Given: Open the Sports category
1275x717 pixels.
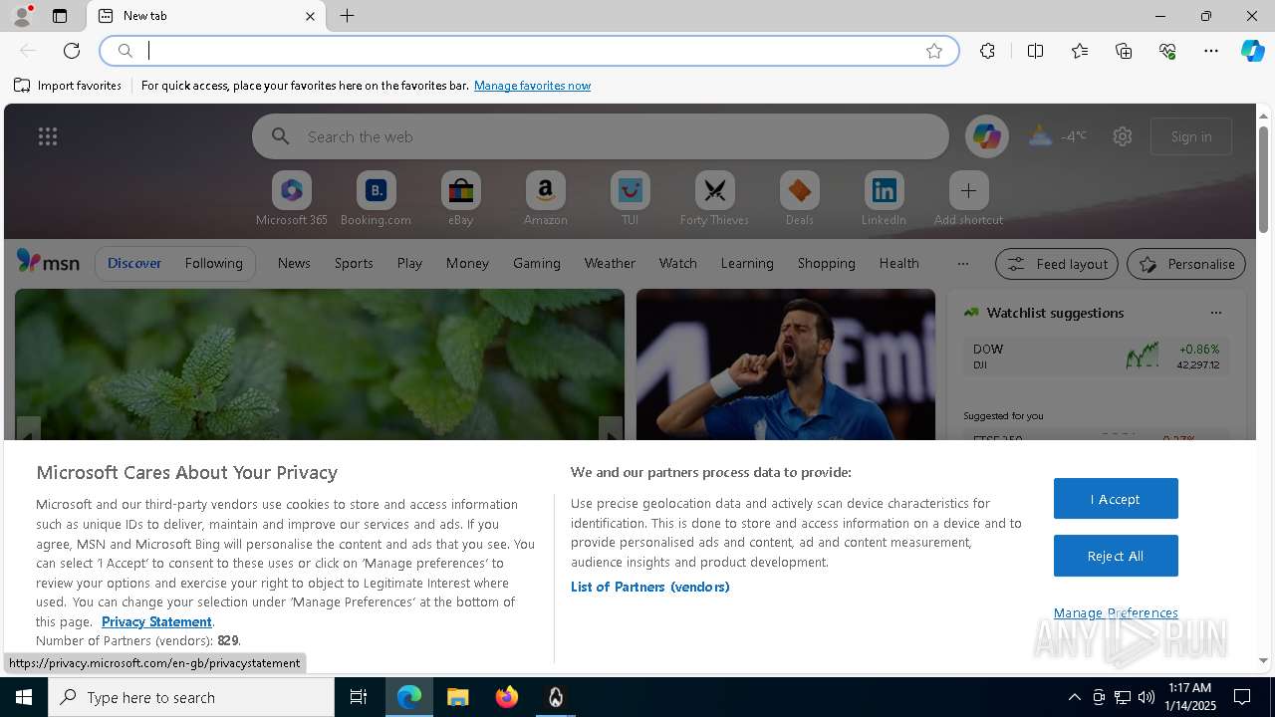Looking at the screenshot, I should [x=354, y=263].
